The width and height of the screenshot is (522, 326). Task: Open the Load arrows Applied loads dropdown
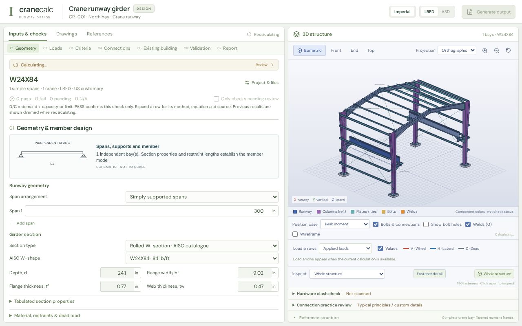pyautogui.click(x=345, y=249)
